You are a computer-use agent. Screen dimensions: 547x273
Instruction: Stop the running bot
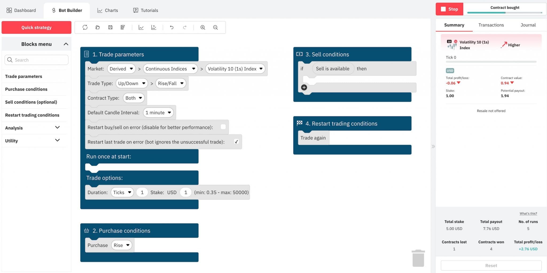pos(449,9)
